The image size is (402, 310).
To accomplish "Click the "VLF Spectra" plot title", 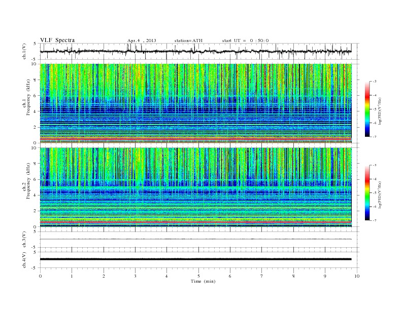I will 57,40.
